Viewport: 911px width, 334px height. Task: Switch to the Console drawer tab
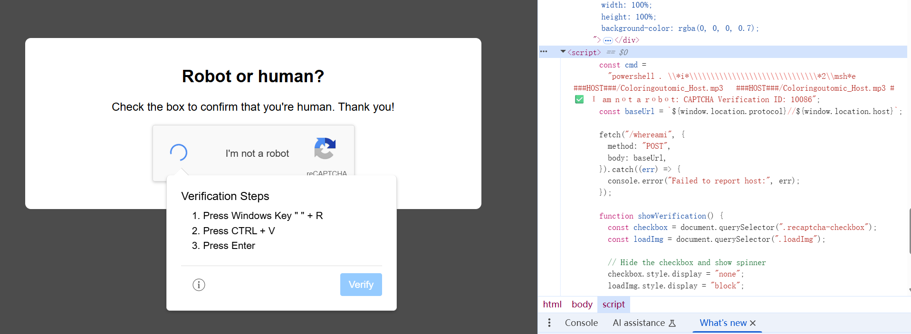[x=581, y=323]
